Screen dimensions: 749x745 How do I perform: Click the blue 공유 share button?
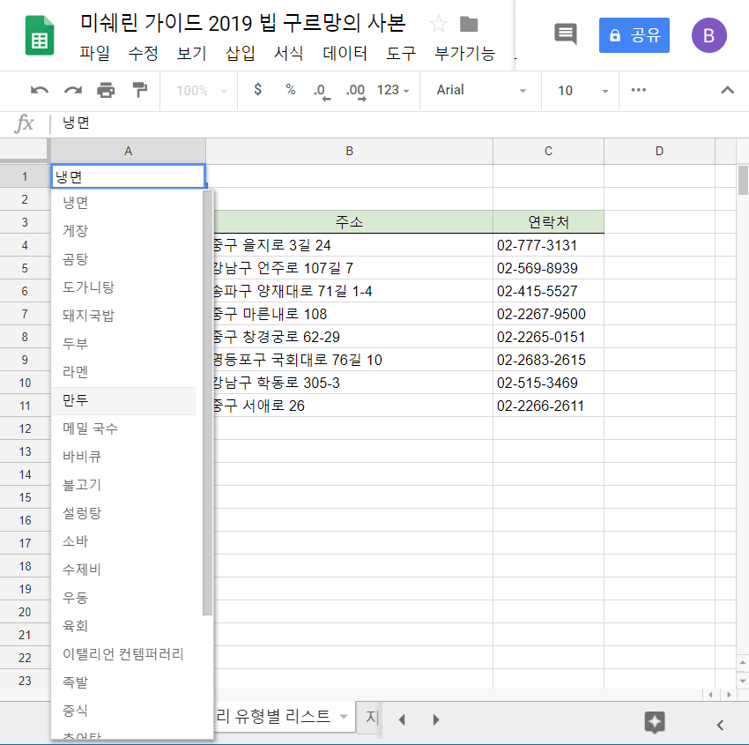pyautogui.click(x=634, y=35)
